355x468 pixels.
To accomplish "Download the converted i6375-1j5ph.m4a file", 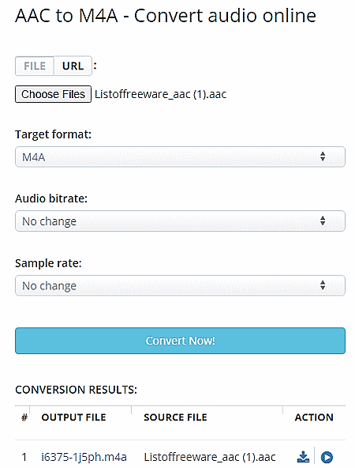I will coord(303,457).
